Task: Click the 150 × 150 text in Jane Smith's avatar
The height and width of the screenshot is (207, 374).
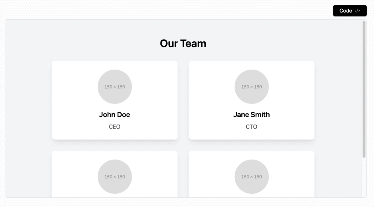Action: click(251, 87)
